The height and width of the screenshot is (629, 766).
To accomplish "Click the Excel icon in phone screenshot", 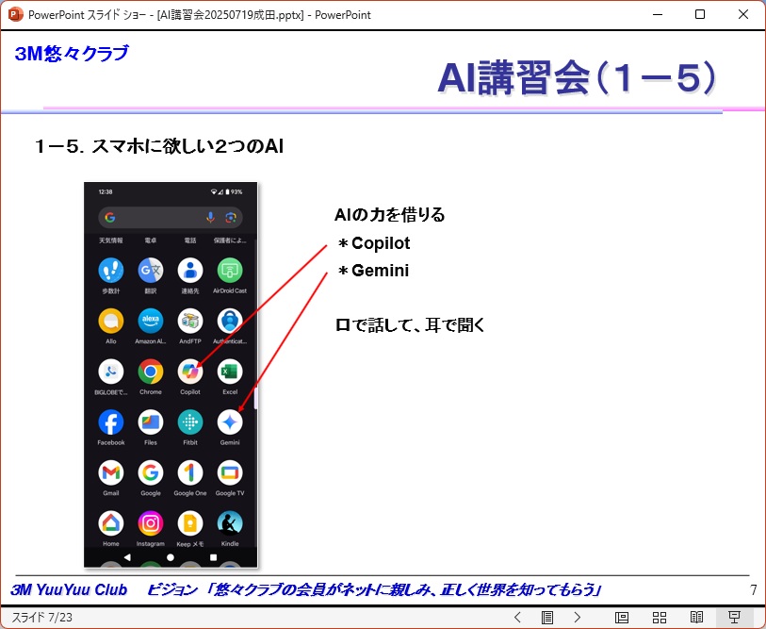I will click(x=230, y=372).
